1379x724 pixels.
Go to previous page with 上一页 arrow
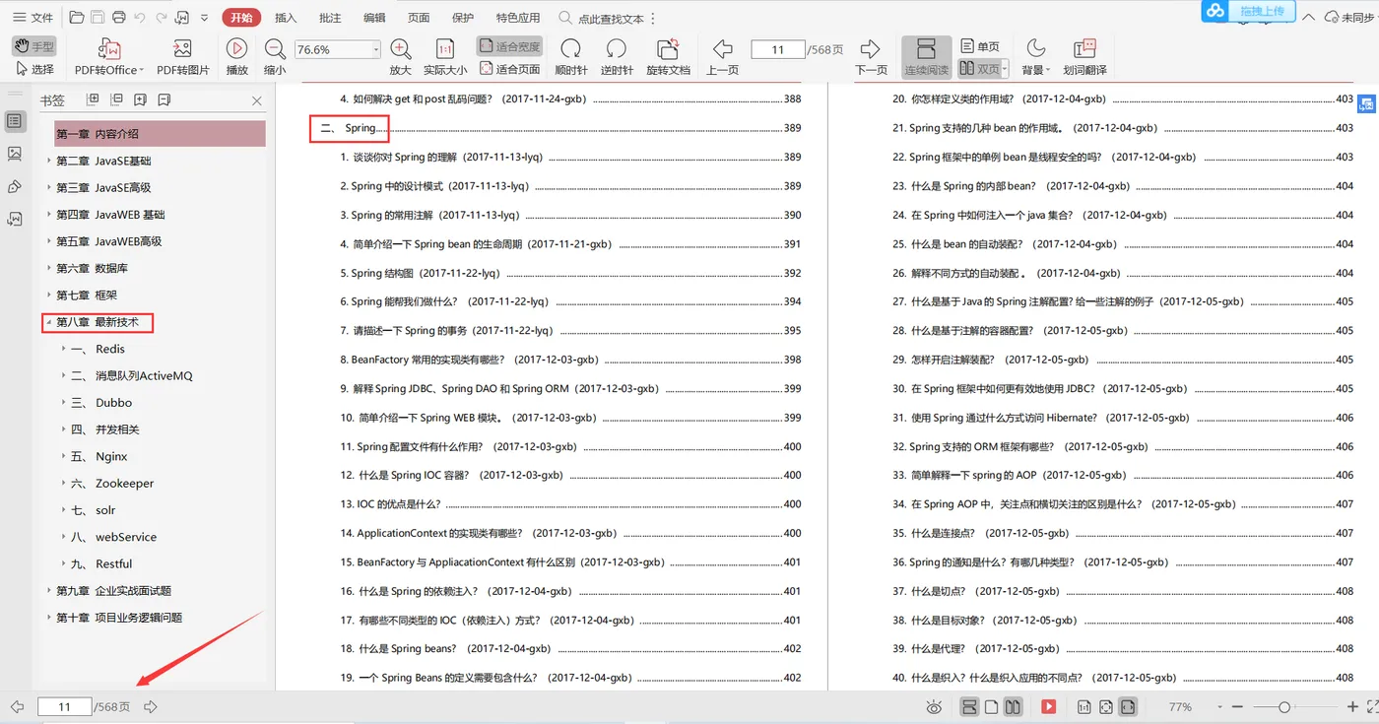point(722,57)
